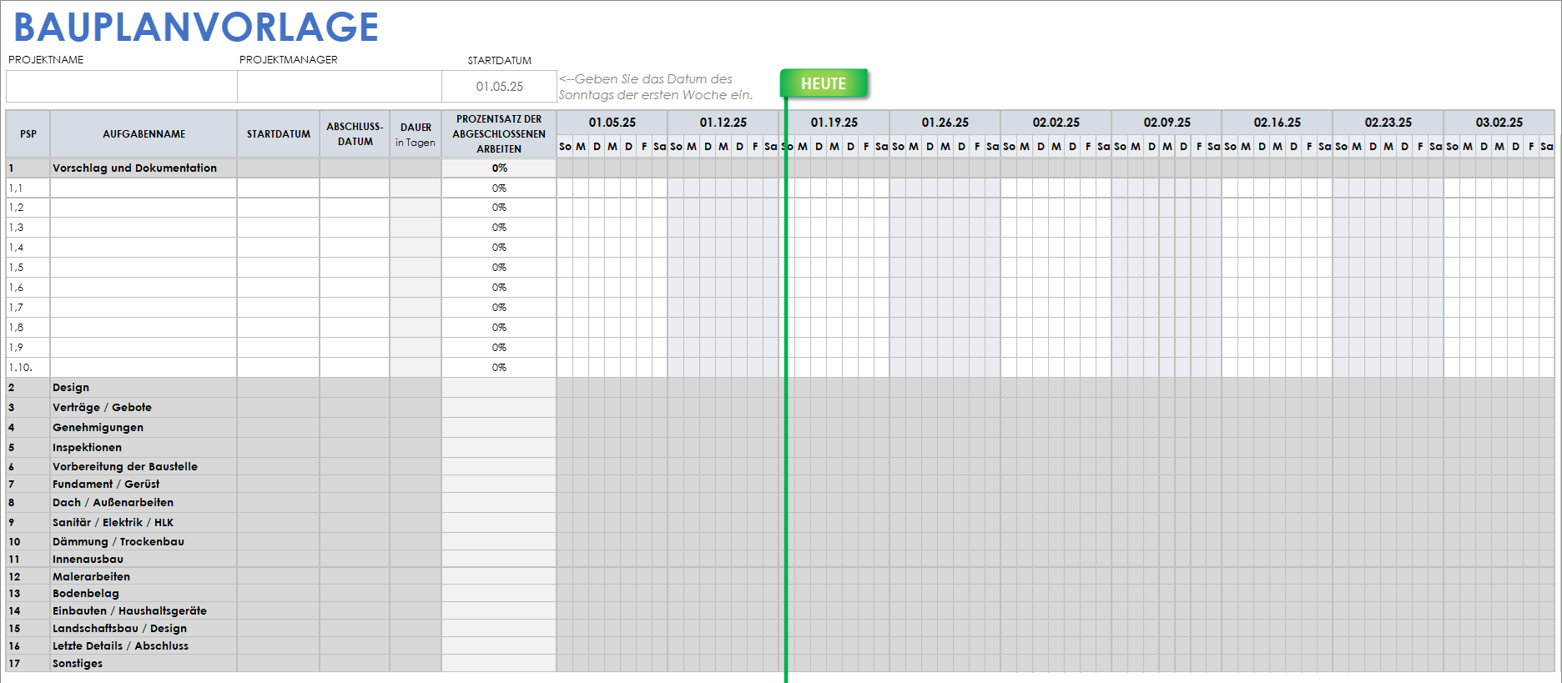Click PSP cell 1.10.
Image resolution: width=1562 pixels, height=683 pixels.
click(28, 368)
